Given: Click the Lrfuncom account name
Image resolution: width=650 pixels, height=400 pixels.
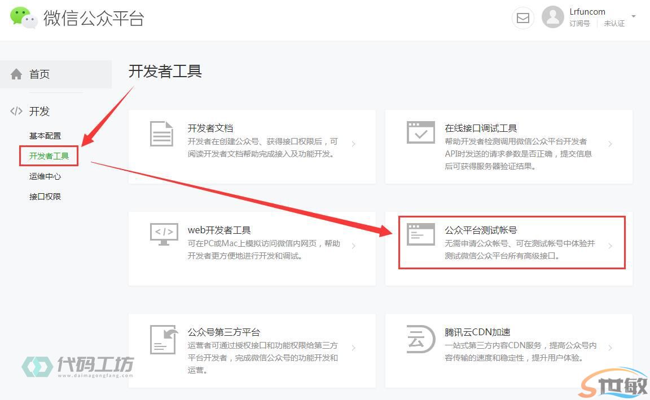Looking at the screenshot, I should pyautogui.click(x=587, y=12).
